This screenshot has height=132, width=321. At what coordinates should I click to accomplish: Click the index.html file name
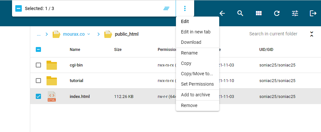[x=80, y=97]
